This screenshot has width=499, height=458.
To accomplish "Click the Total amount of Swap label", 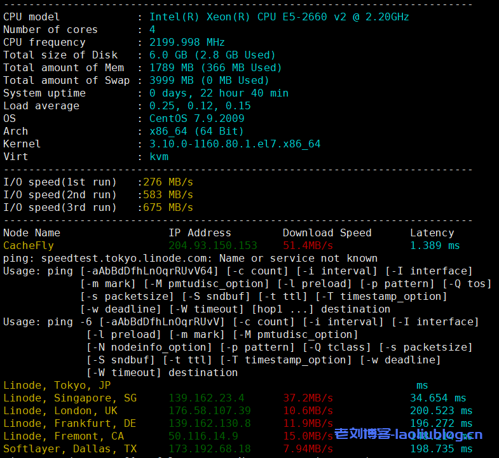I will 67,81.
